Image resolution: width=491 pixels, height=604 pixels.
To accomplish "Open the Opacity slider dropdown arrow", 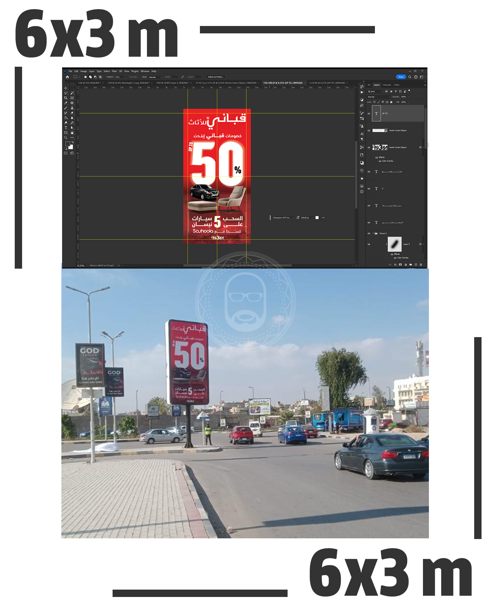I will point(409,97).
